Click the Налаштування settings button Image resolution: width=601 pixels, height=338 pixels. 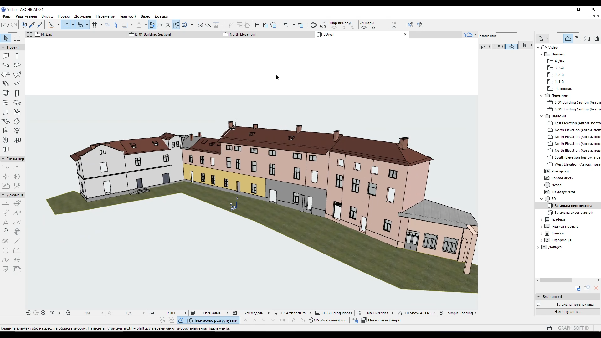(x=567, y=312)
